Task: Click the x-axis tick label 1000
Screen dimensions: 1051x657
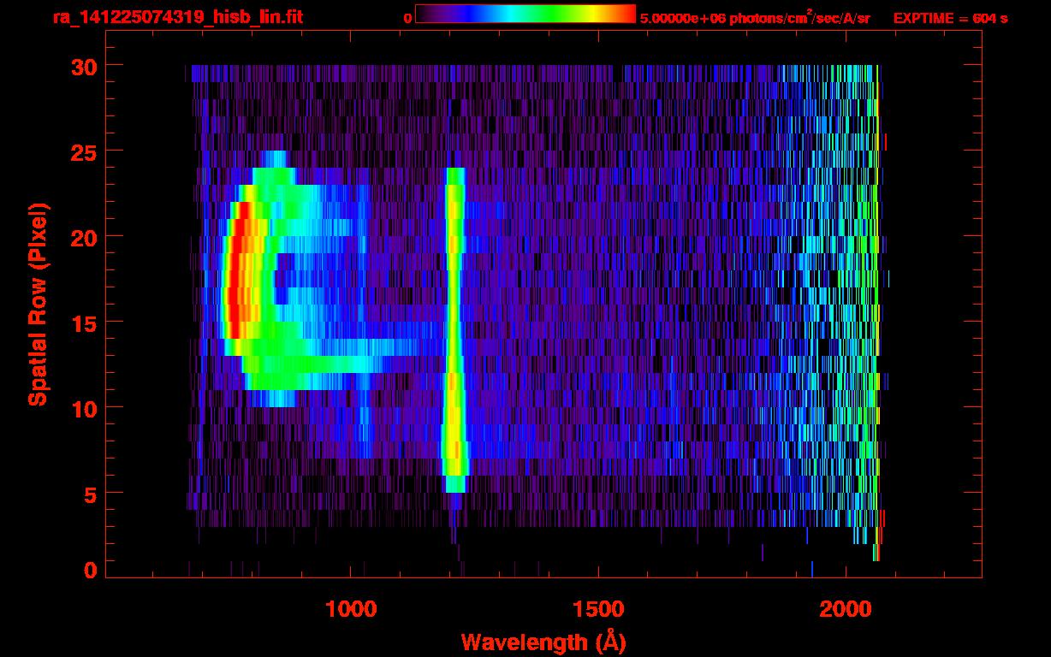Action: pos(351,609)
